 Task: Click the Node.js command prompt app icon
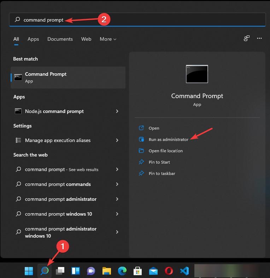click(x=18, y=111)
